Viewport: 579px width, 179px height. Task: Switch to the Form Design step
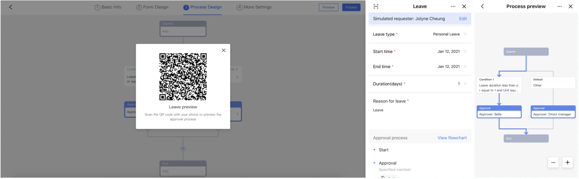pos(152,7)
